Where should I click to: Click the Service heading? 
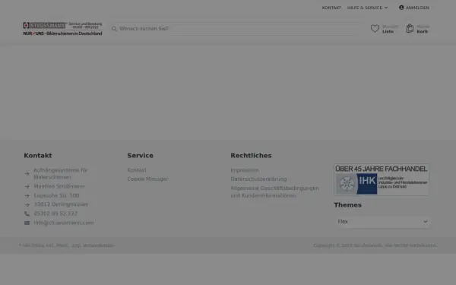(x=140, y=156)
